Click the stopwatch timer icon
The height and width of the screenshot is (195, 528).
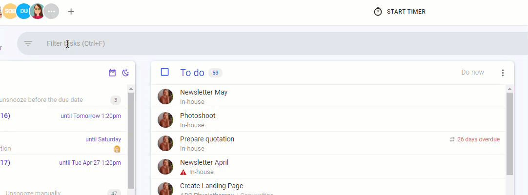(378, 11)
